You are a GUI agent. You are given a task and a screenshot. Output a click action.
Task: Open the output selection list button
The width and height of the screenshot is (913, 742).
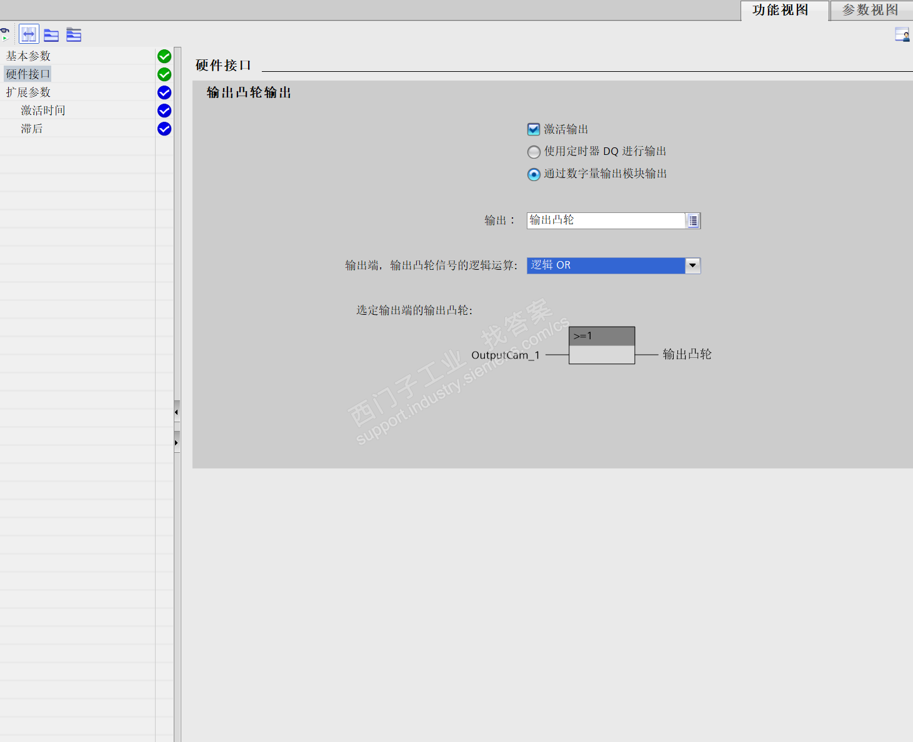(693, 220)
